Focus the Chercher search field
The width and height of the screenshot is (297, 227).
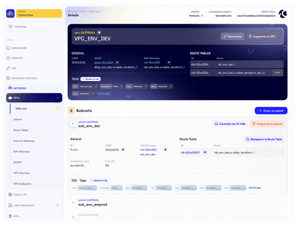[x=34, y=27]
